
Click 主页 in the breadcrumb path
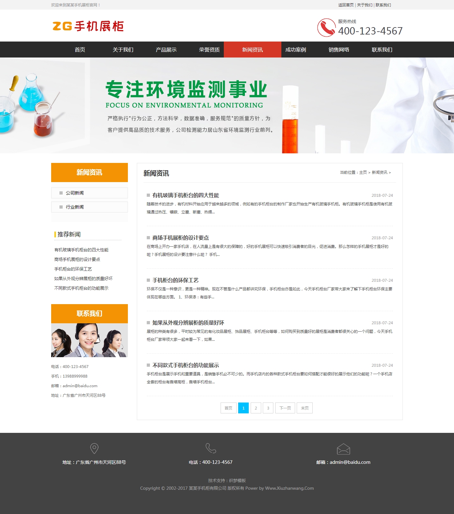tap(363, 173)
